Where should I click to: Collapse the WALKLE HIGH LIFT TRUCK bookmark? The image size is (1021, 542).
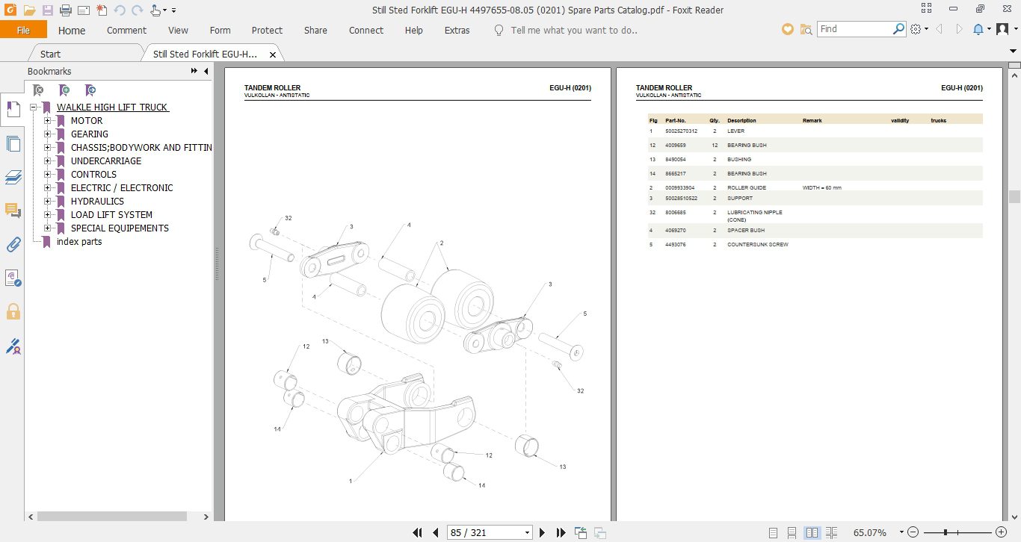click(x=34, y=108)
